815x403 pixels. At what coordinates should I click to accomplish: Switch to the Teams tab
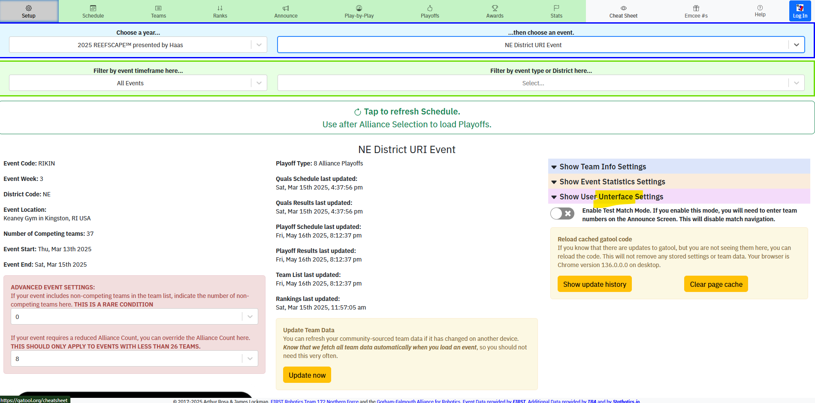[x=158, y=11]
